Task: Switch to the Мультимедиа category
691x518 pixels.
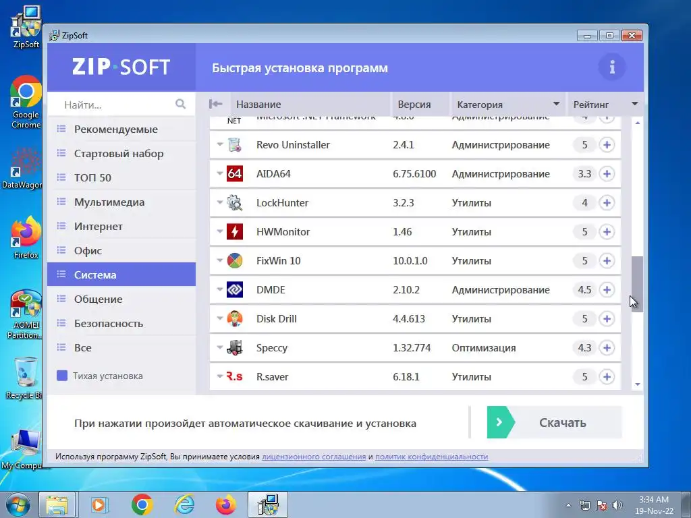Action: coord(121,202)
